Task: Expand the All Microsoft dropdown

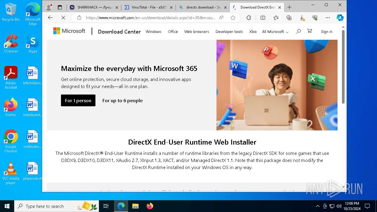Action: click(x=275, y=32)
